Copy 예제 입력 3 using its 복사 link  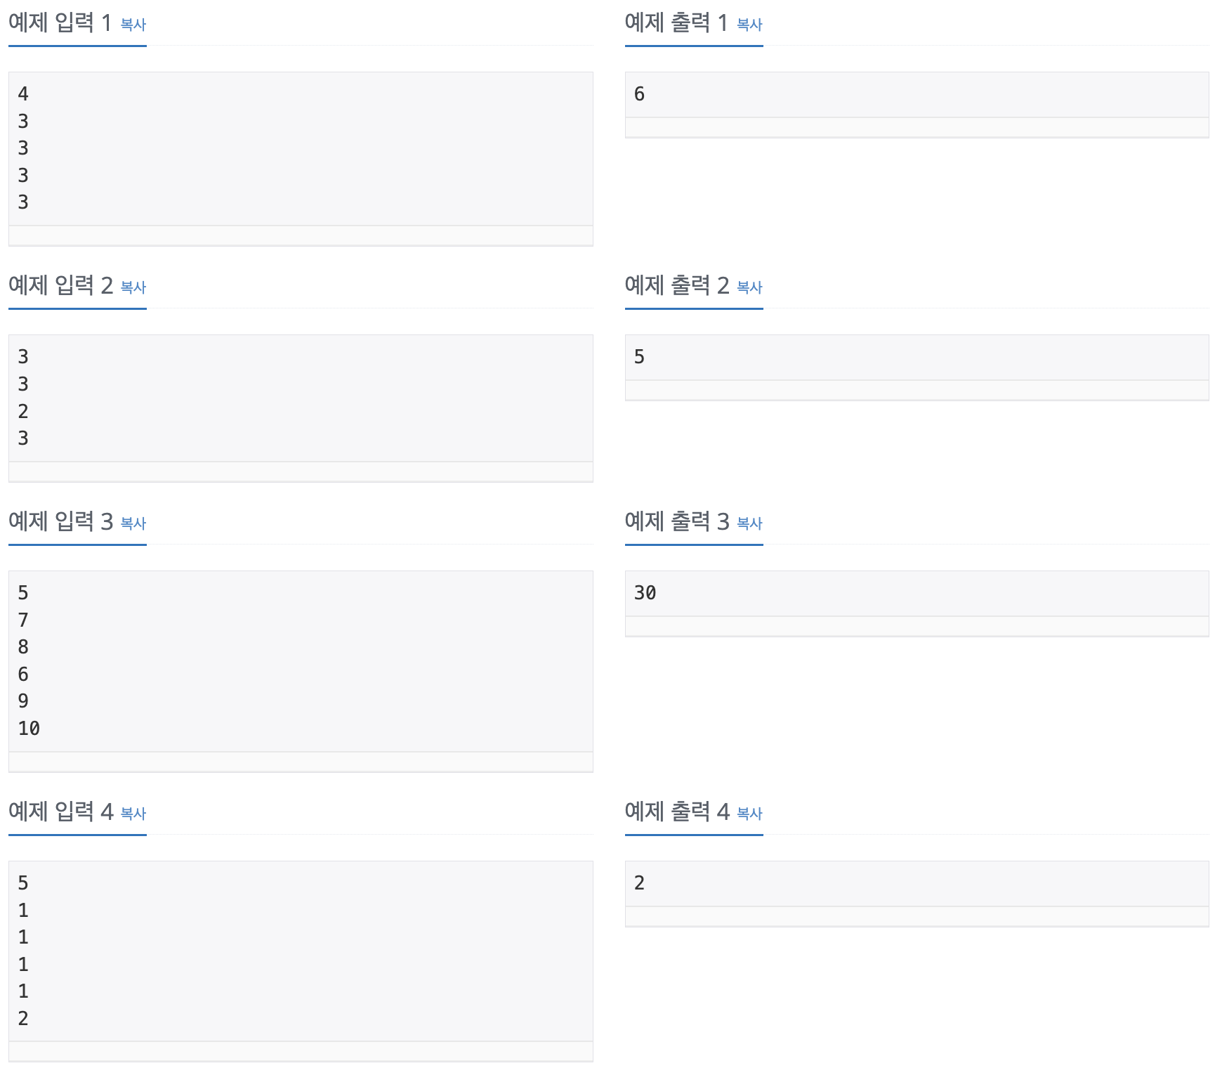point(133,523)
